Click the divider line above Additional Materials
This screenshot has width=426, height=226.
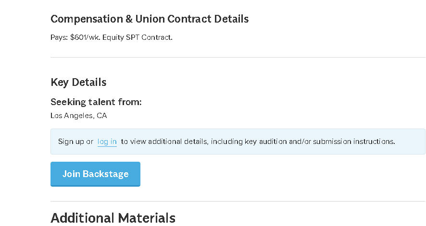[238, 202]
